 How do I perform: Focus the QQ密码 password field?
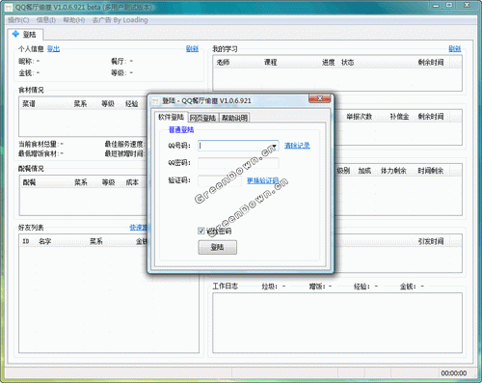[x=238, y=163]
